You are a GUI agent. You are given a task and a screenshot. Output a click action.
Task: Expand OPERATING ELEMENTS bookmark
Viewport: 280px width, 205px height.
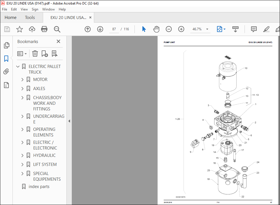(x=22, y=129)
